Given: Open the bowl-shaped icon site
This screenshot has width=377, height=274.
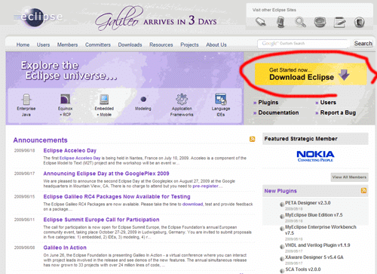Looking at the screenshot, I should 320,22.
